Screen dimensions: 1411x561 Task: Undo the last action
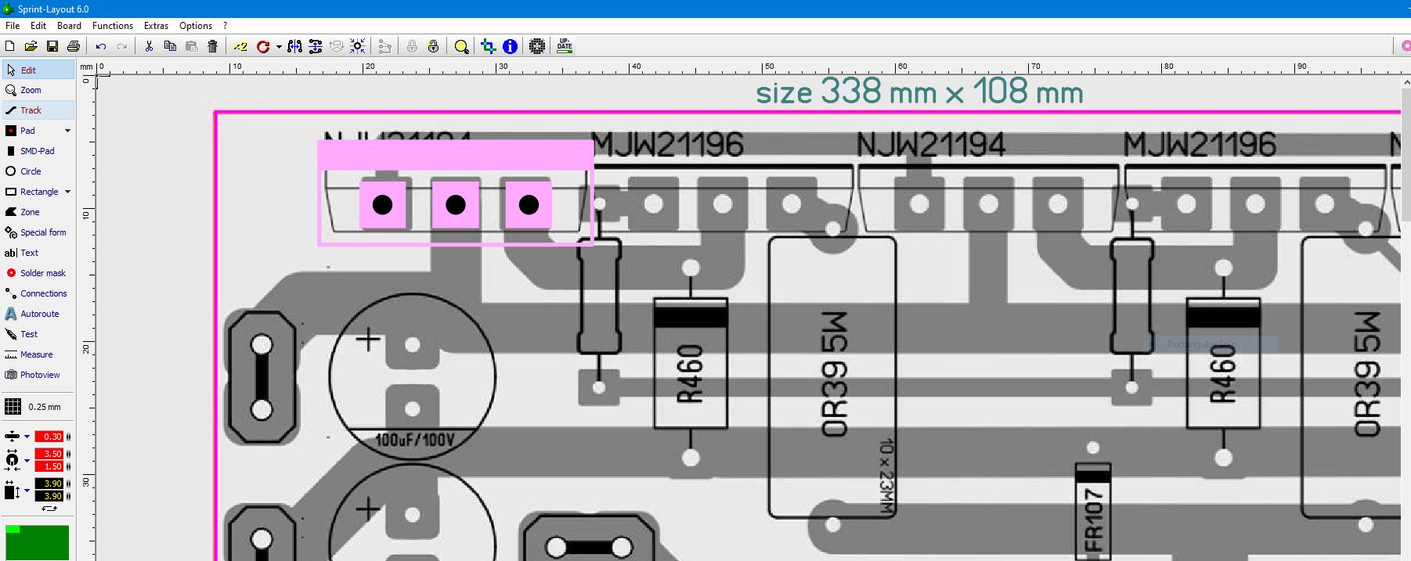(x=101, y=46)
